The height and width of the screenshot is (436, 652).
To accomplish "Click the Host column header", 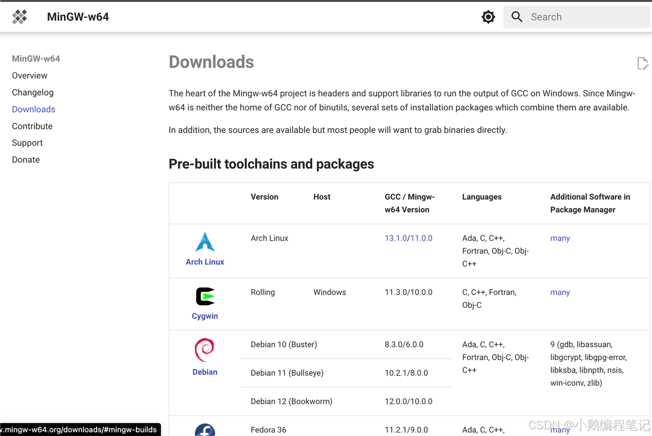I will (322, 197).
